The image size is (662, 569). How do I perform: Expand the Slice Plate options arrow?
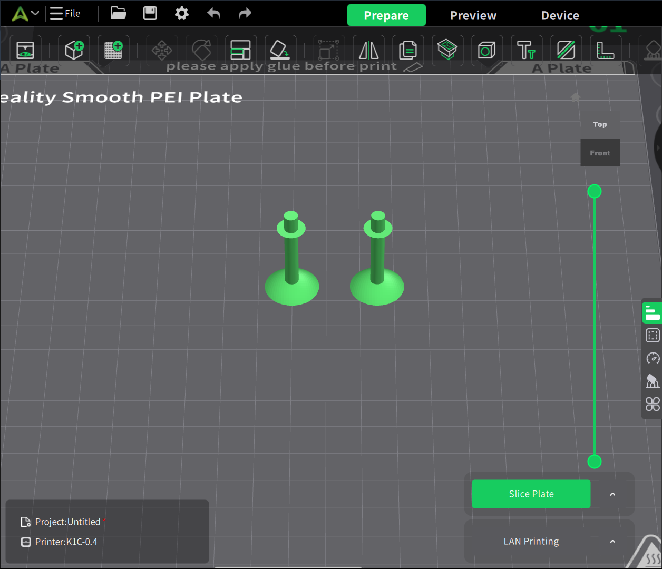612,494
